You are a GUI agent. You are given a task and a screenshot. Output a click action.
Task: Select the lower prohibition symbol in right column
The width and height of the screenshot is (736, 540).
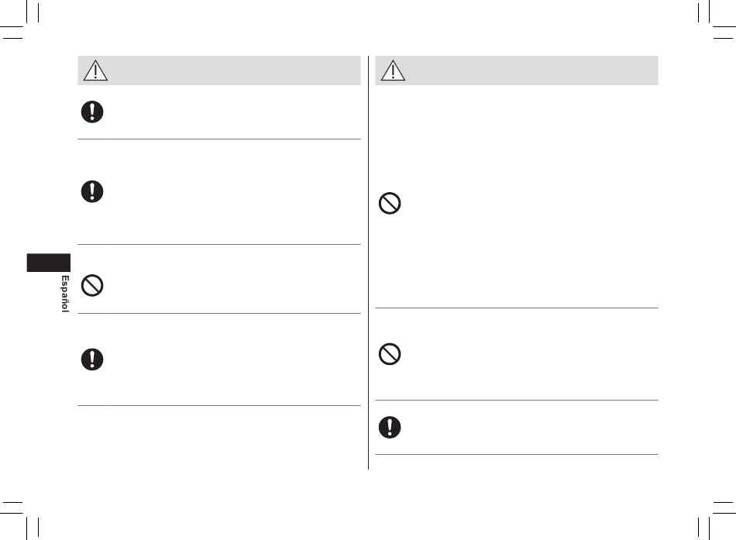point(390,354)
